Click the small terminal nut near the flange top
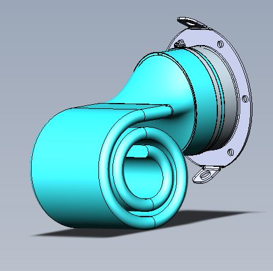This screenshot has width=273, height=271. click(179, 44)
